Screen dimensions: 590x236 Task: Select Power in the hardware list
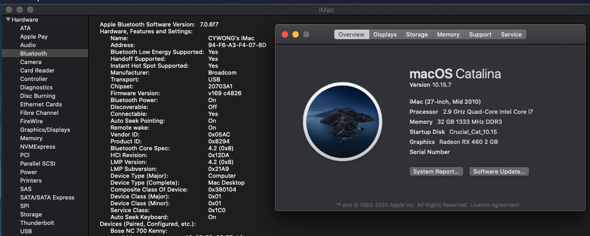(x=29, y=172)
